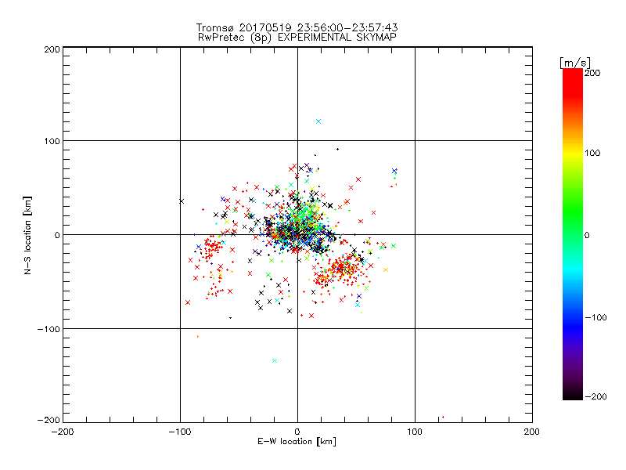The image size is (626, 470).
Task: Click the lone black cross at far left of cluster
Action: [182, 201]
